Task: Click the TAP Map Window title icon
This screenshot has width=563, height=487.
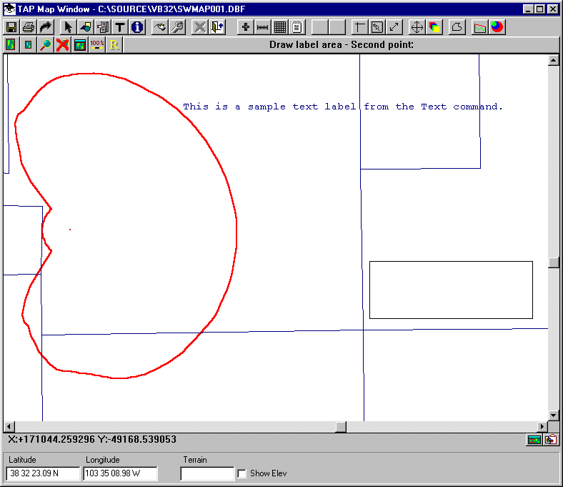Action: click(x=10, y=9)
